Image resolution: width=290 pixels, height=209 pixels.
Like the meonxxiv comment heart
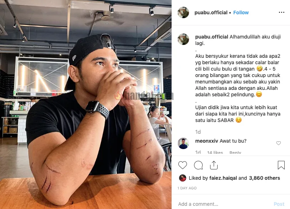tap(279, 143)
